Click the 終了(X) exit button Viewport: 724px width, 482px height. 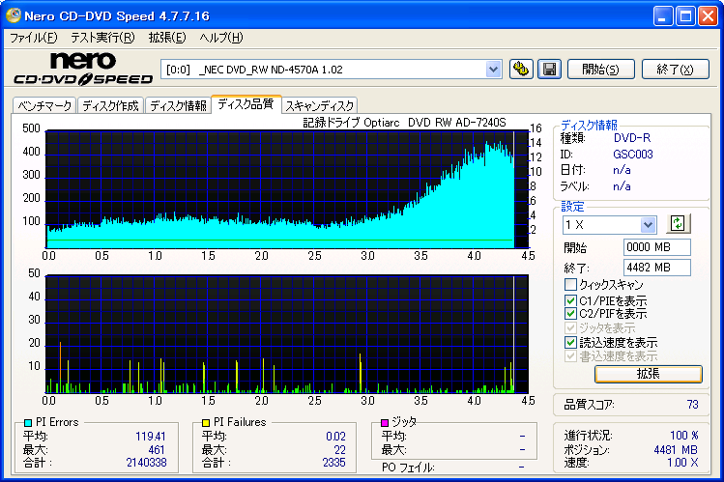[675, 70]
